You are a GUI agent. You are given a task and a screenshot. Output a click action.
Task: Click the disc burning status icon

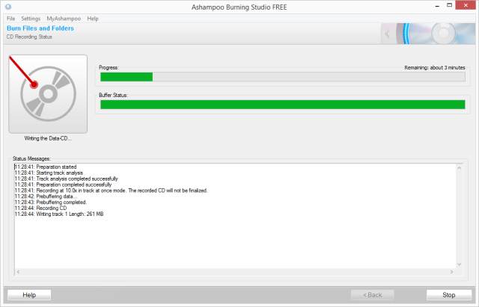point(48,94)
